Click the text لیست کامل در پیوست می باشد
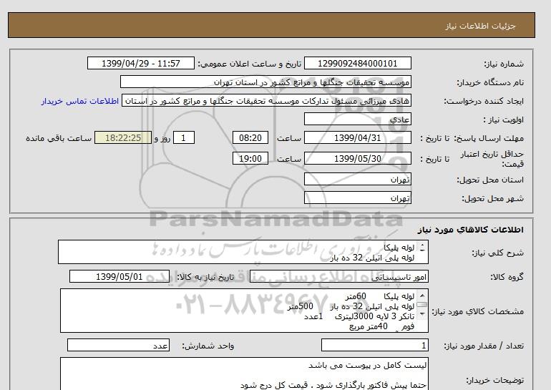This screenshot has width=551, height=390. (x=368, y=366)
